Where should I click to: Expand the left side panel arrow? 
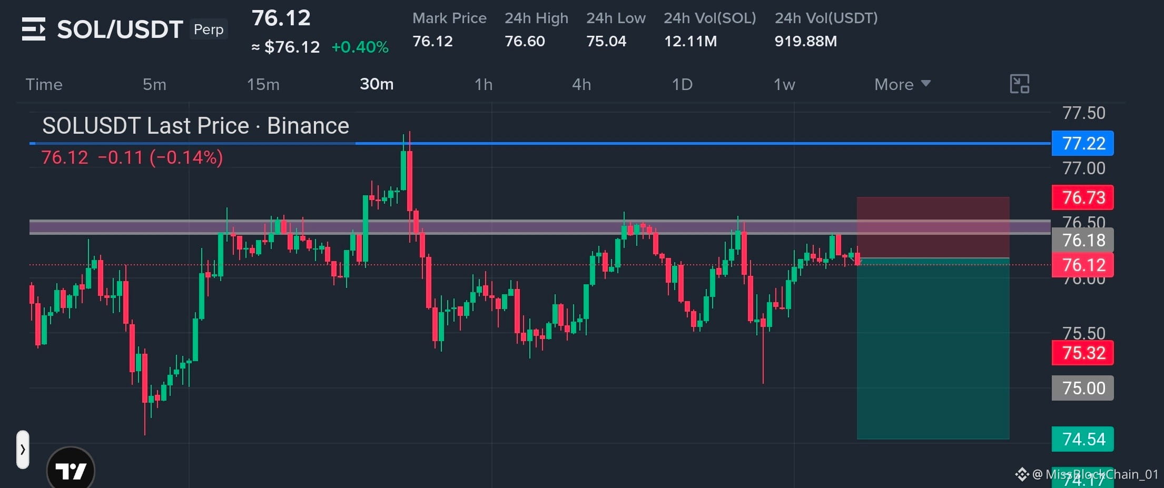23,450
